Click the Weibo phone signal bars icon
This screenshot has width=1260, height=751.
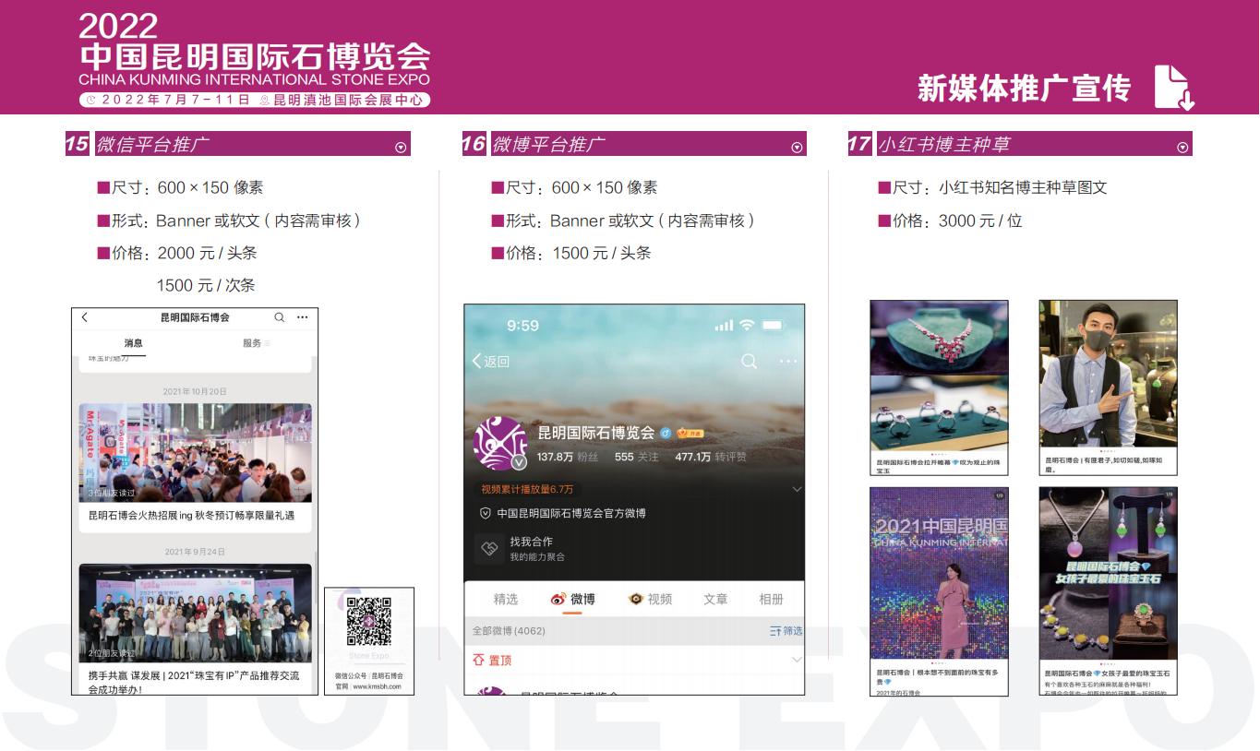724,326
